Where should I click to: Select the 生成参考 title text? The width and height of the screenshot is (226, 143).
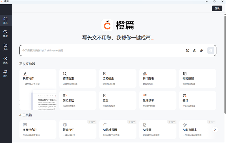click(148, 101)
